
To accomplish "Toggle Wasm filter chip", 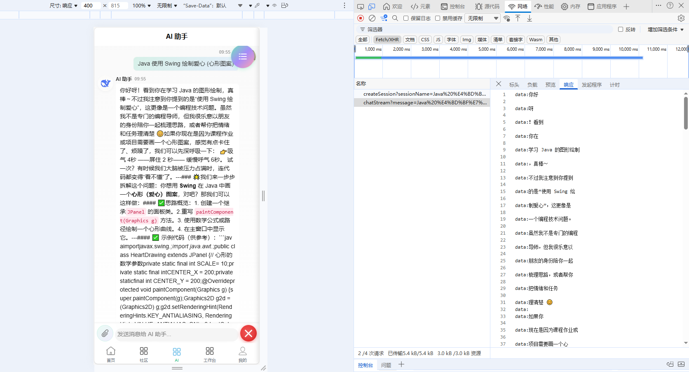I will pos(536,40).
